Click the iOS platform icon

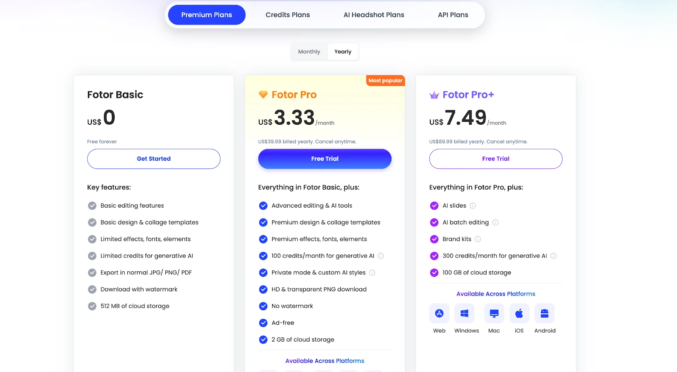point(519,314)
